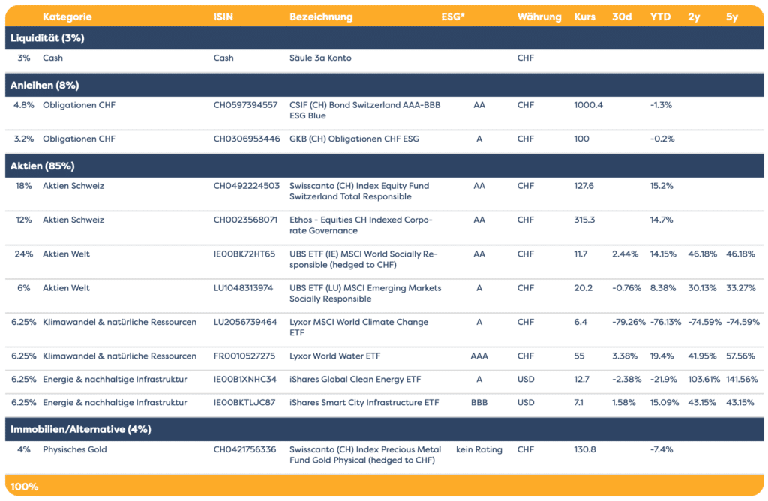768x501 pixels.
Task: Click the Physisches Gold category cell
Action: (x=75, y=450)
